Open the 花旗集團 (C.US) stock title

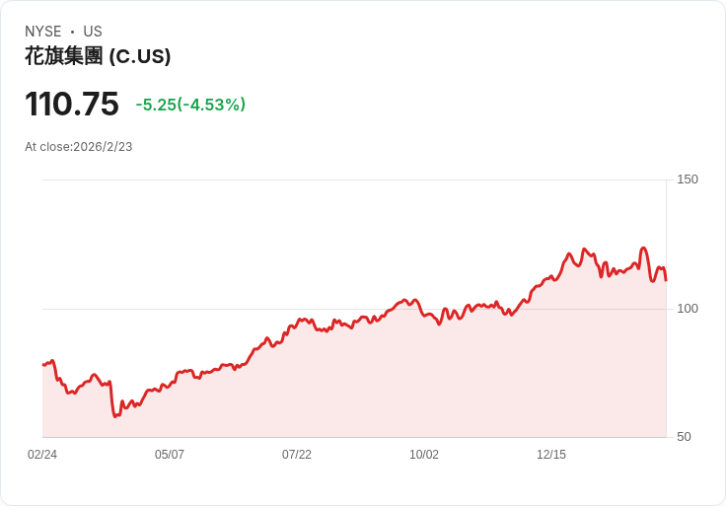(98, 56)
